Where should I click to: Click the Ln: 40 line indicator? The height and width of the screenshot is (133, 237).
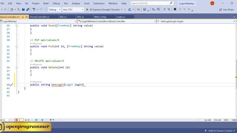tap(207, 120)
